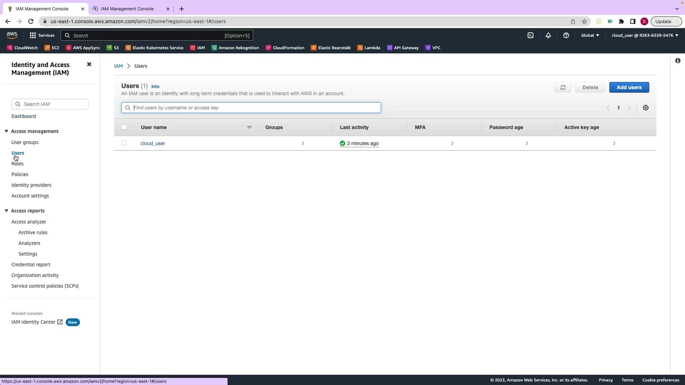
Task: Switch to second IAM Management Console tab
Action: (x=127, y=9)
